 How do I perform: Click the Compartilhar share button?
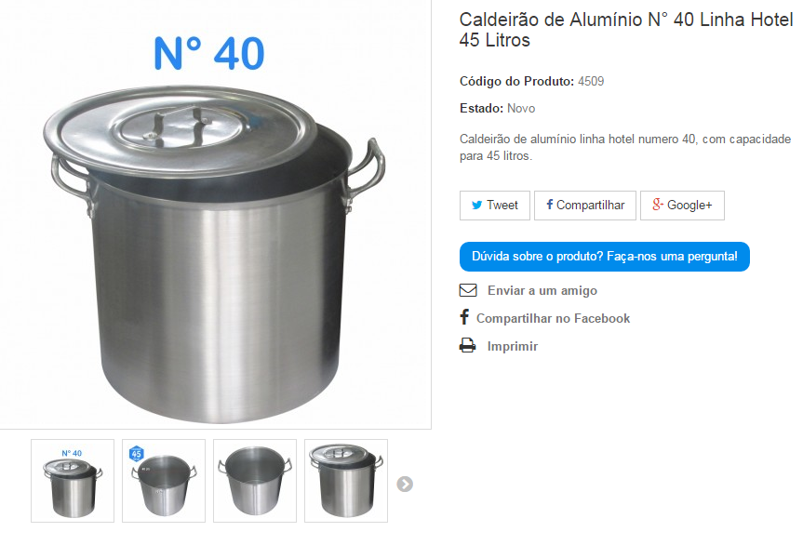click(585, 206)
